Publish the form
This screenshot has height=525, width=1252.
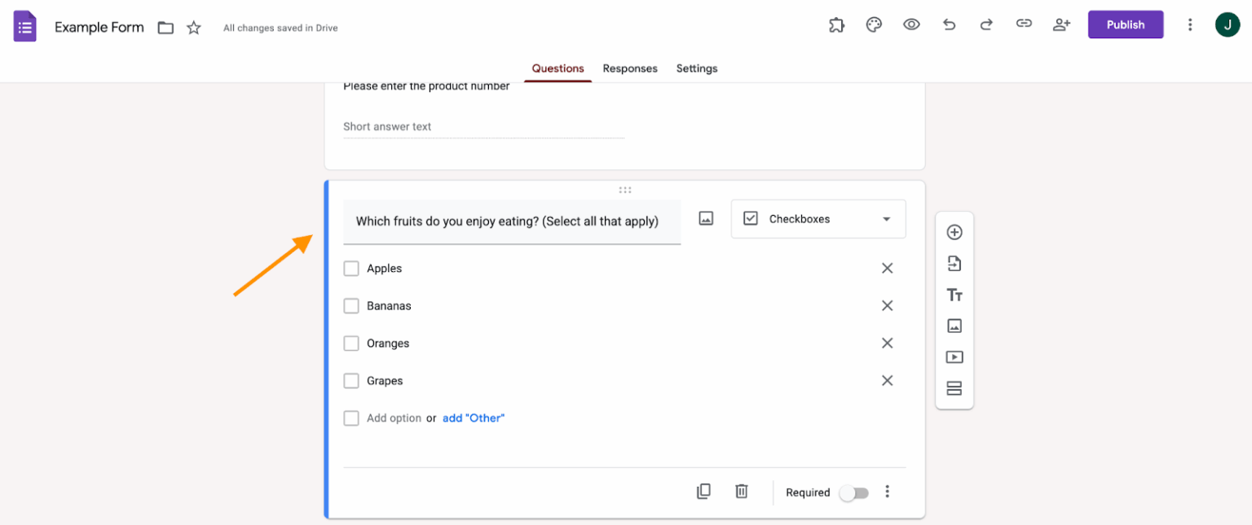point(1125,24)
